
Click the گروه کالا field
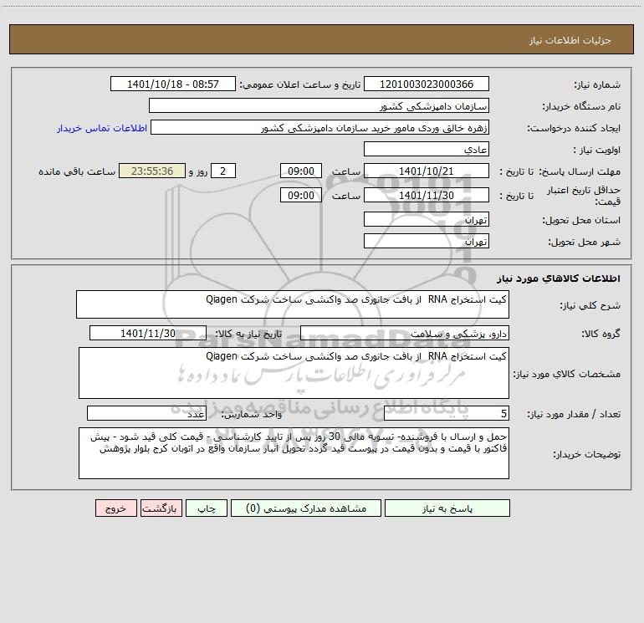click(x=405, y=333)
